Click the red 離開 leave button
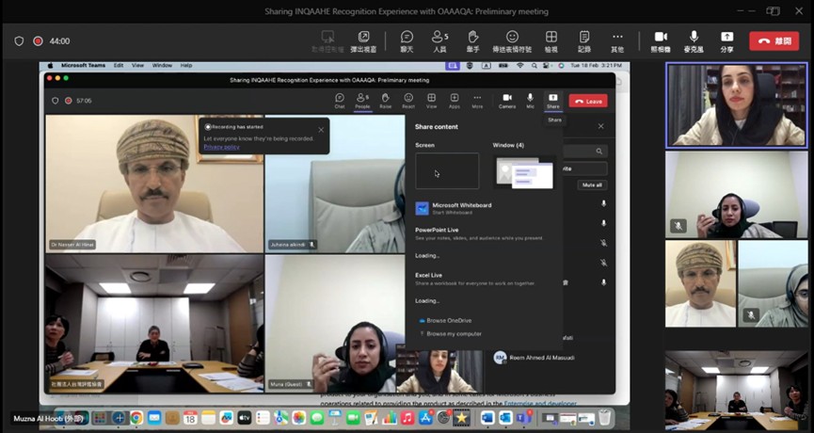The image size is (814, 433). pos(774,41)
